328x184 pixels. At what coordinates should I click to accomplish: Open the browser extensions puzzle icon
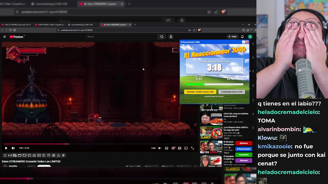coord(243,30)
